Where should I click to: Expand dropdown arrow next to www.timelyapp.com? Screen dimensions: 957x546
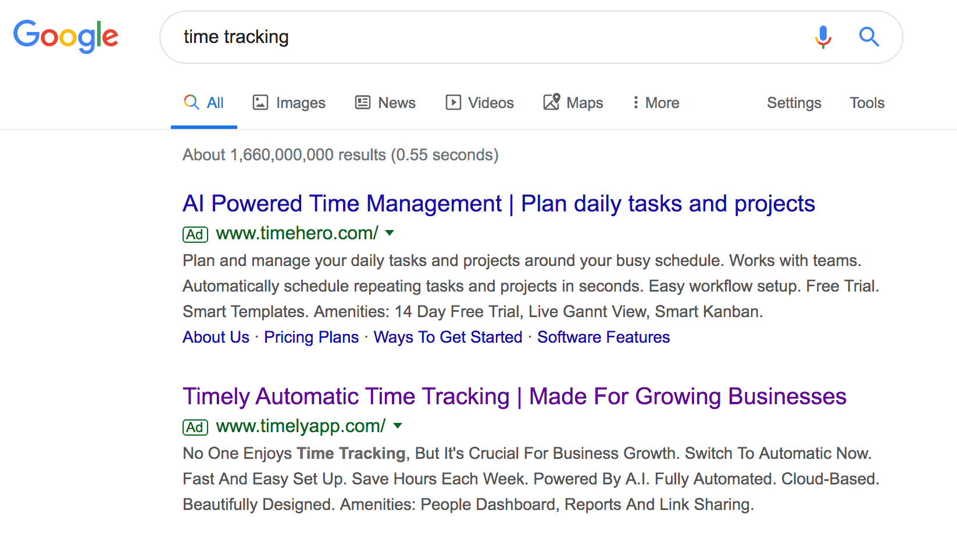coord(398,426)
